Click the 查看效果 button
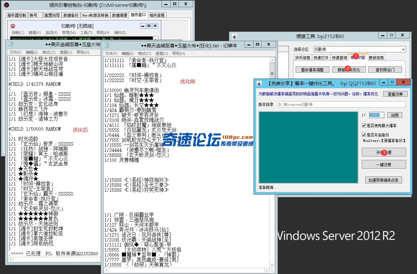This screenshot has height=274, width=417. (395, 94)
